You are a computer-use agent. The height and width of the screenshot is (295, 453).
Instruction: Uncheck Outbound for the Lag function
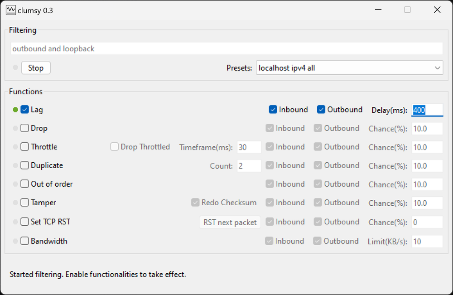(321, 110)
